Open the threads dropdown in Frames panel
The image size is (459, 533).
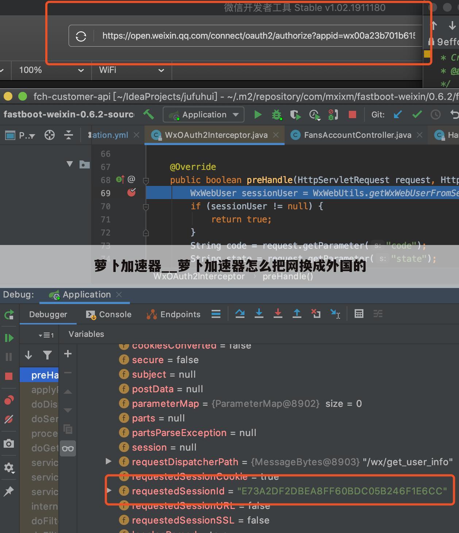coord(46,335)
